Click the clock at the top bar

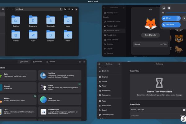93,1
